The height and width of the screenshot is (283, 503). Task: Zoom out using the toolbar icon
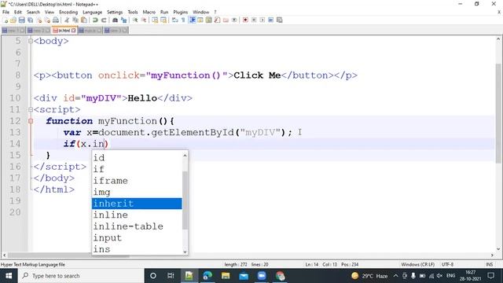point(144,20)
